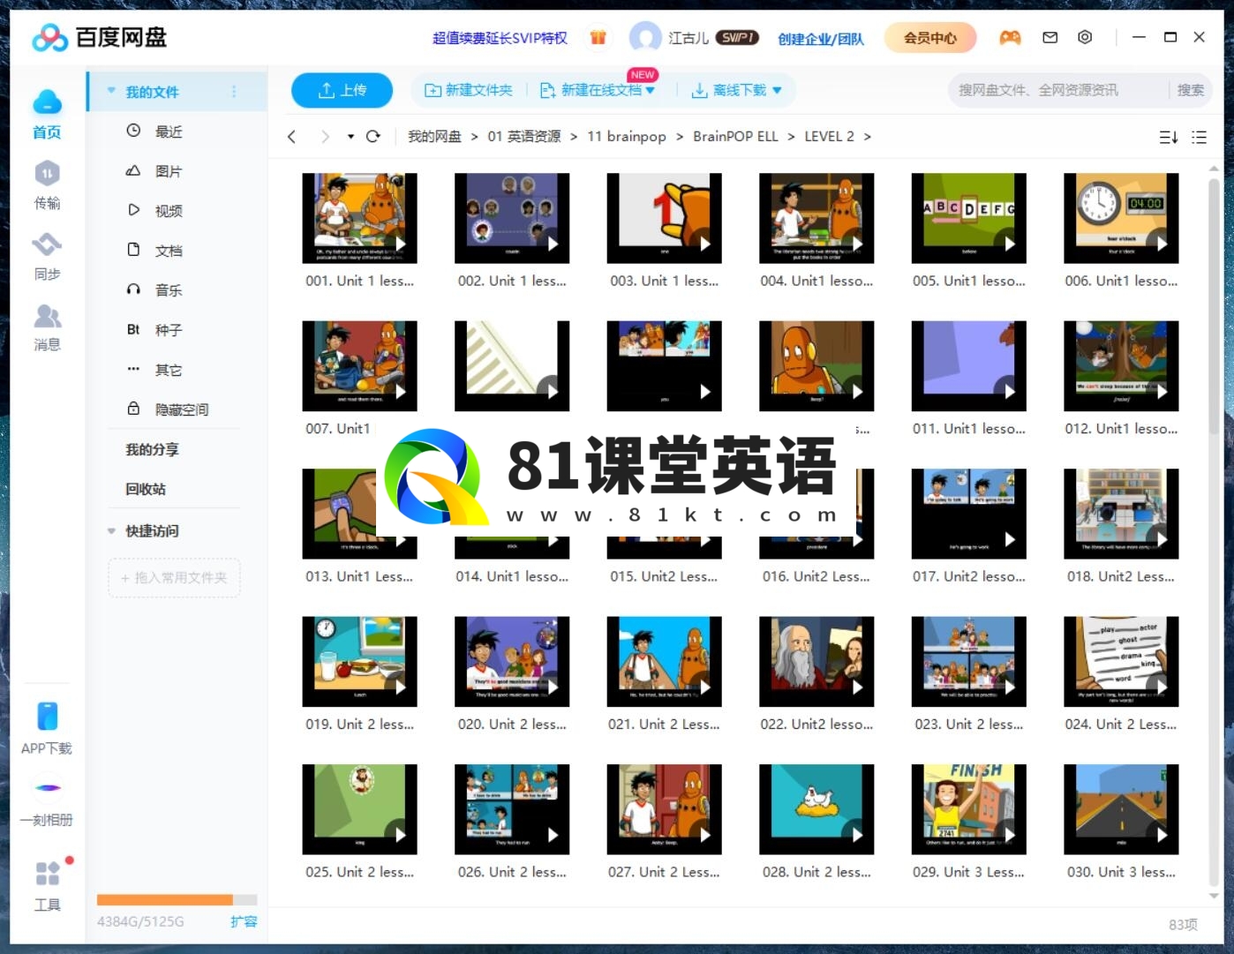Open the 工具 tools icon
Screen dimensions: 1234x954
pos(47,873)
